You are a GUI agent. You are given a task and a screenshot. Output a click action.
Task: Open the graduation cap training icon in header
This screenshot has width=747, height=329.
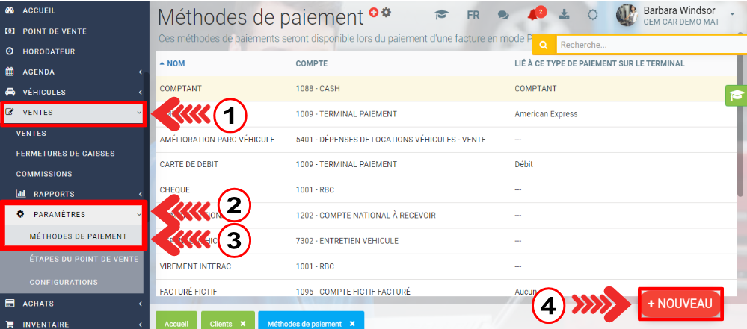tap(441, 15)
